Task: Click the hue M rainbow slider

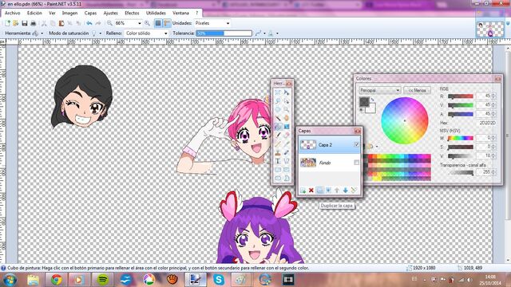Action: (x=461, y=138)
